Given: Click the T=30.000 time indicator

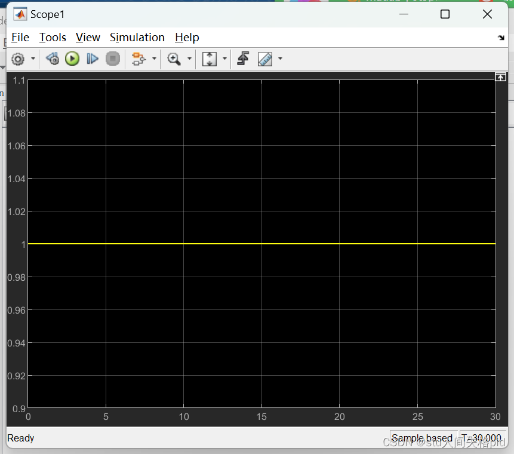Looking at the screenshot, I should click(481, 438).
